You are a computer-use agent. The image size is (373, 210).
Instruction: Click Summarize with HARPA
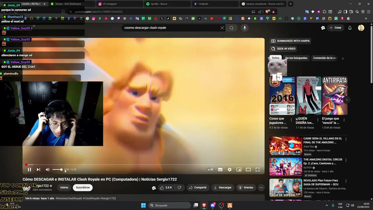tap(290, 41)
